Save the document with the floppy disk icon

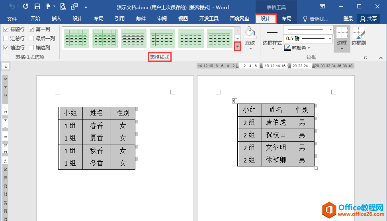pyautogui.click(x=37, y=6)
